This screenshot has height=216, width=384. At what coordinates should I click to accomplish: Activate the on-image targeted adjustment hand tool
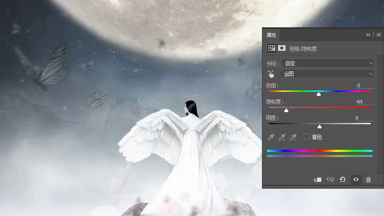point(271,74)
